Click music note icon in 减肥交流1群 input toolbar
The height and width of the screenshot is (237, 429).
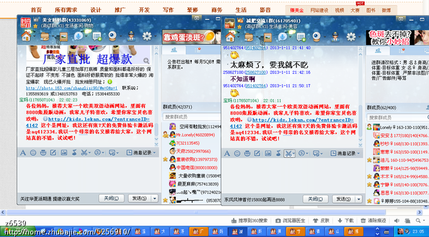tap(278, 154)
